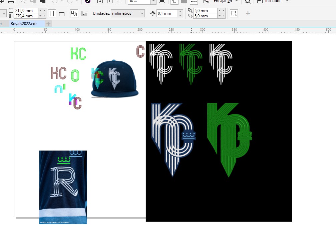
Task: Click the page height field 279,4 mm
Action: coord(26,16)
